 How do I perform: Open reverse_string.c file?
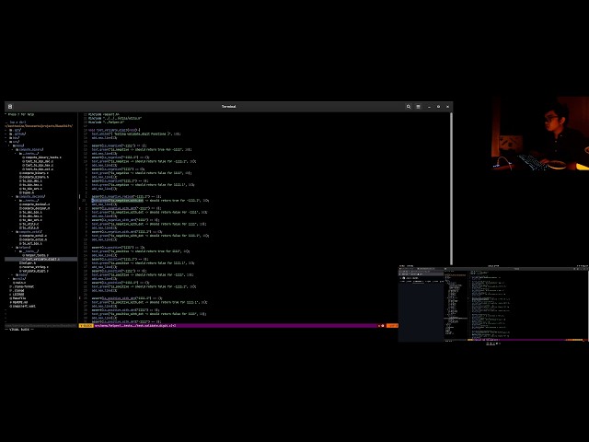click(34, 267)
